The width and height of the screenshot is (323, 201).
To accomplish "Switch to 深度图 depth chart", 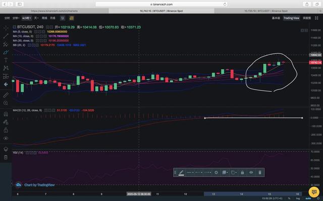I will coord(307,18).
